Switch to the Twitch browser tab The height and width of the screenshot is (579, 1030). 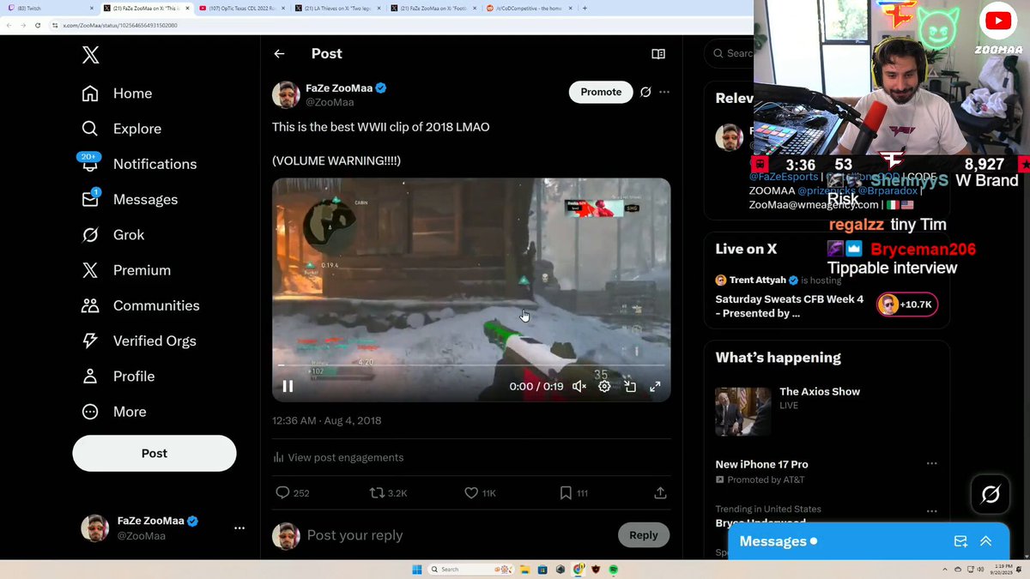(x=50, y=8)
